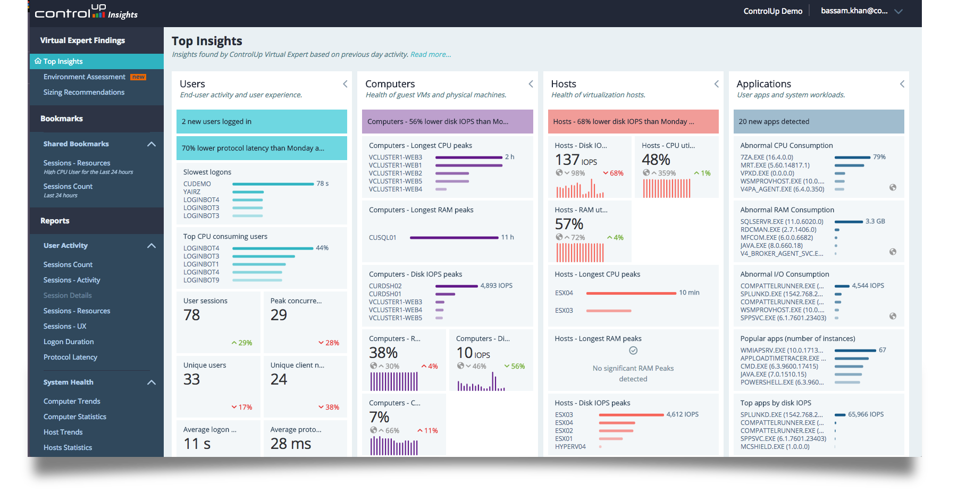Open 20 new apps detected insight
The height and width of the screenshot is (500, 966).
819,122
